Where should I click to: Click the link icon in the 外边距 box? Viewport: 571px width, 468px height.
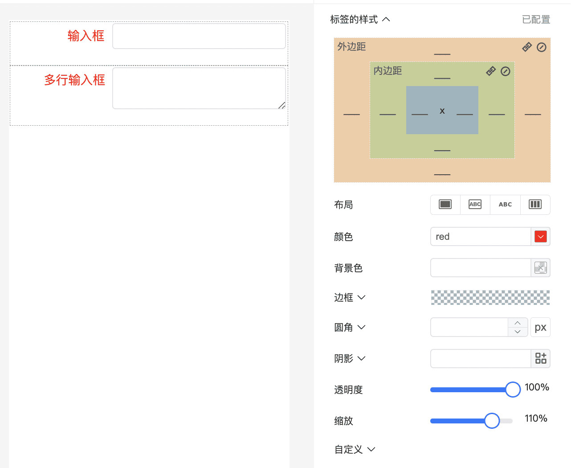pos(527,47)
